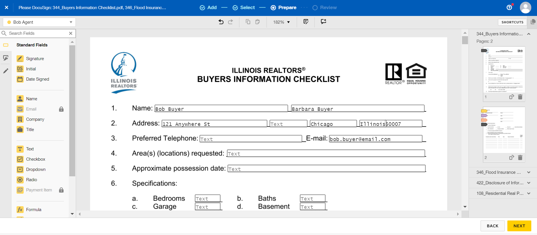Click the NEXT button
The image size is (537, 235).
pos(519,226)
